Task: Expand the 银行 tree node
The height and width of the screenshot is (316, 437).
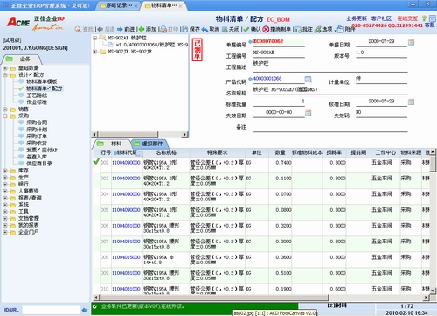Action: [x=5, y=185]
